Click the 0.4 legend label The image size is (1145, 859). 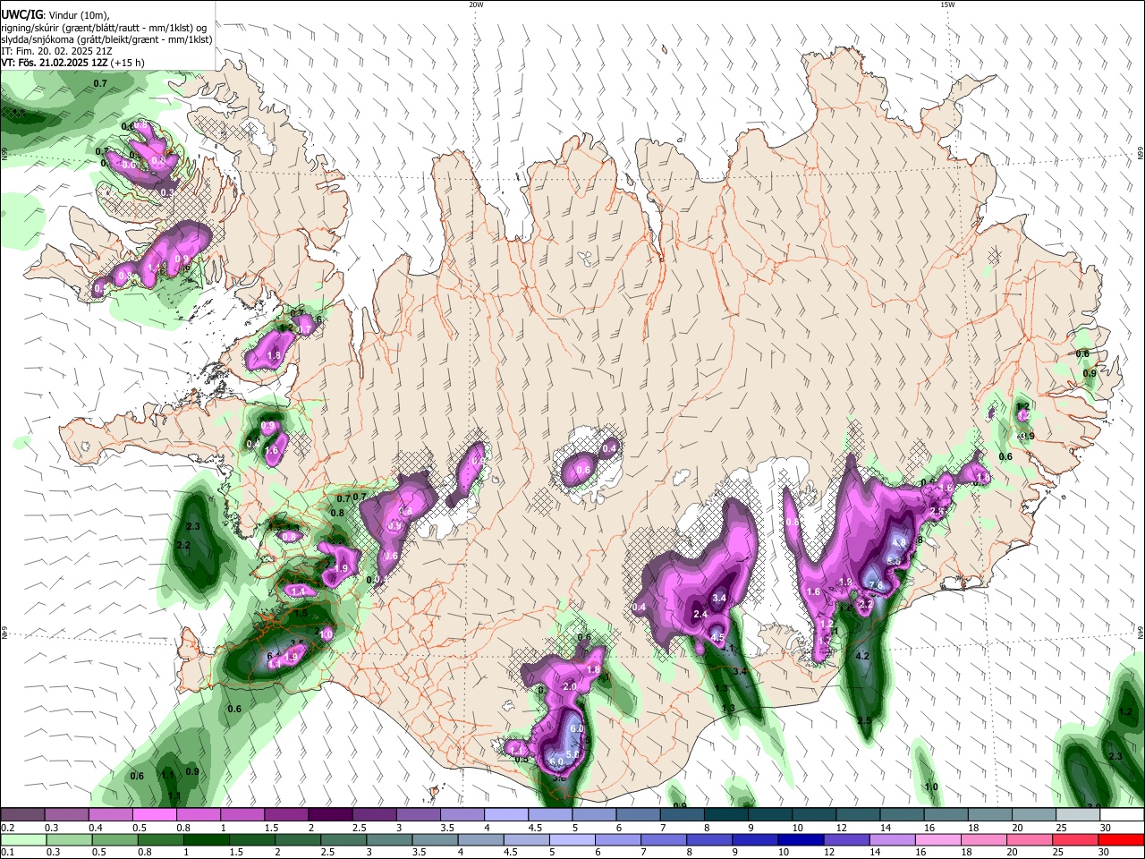95,828
